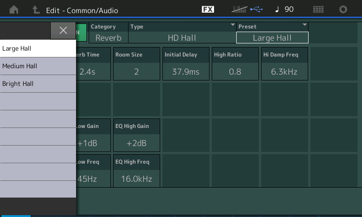Click the Edit - Common/Audio title
Screen dimensions: 362x217
(x=82, y=10)
